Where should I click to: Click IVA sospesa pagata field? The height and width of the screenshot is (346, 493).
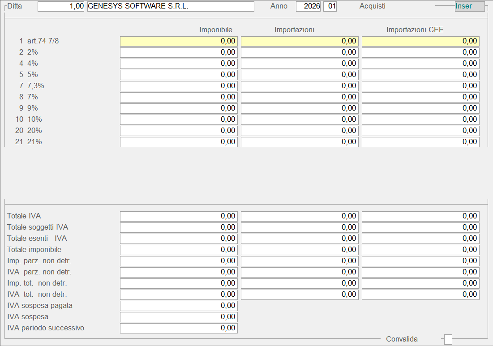pos(179,306)
